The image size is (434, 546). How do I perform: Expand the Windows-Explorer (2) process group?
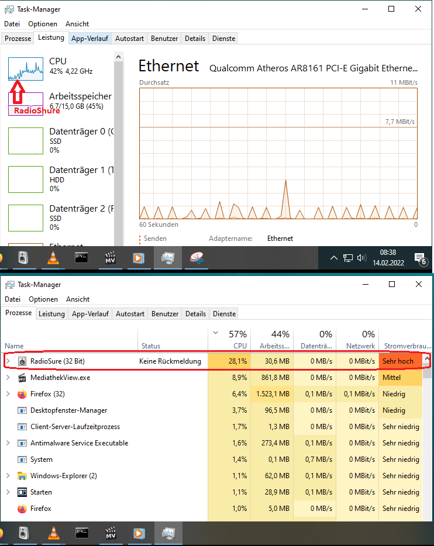pyautogui.click(x=8, y=476)
